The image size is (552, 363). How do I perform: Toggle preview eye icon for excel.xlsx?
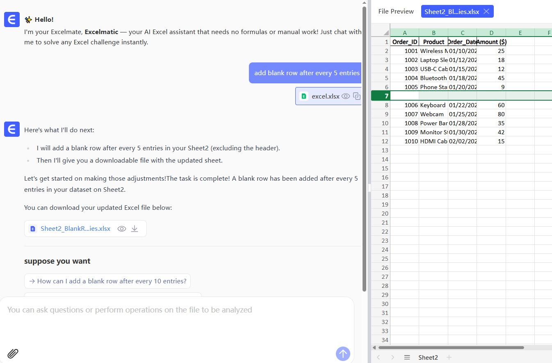[x=346, y=96]
